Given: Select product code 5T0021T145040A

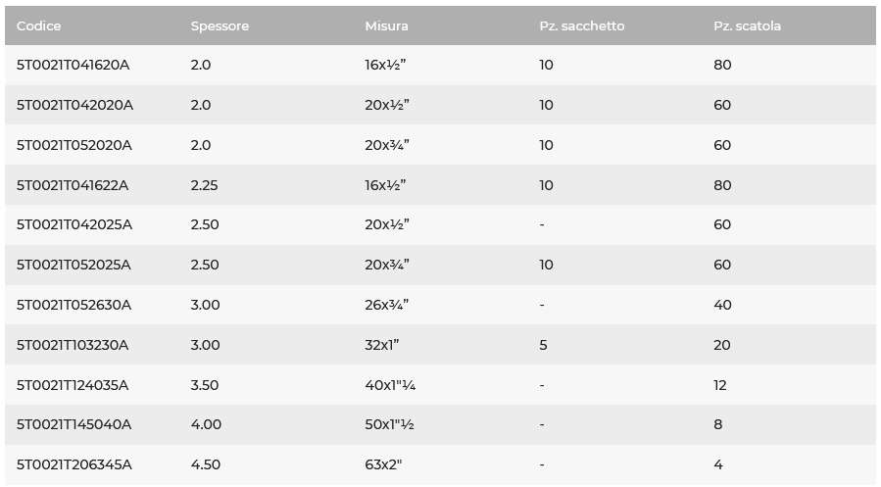Looking at the screenshot, I should (x=73, y=424).
